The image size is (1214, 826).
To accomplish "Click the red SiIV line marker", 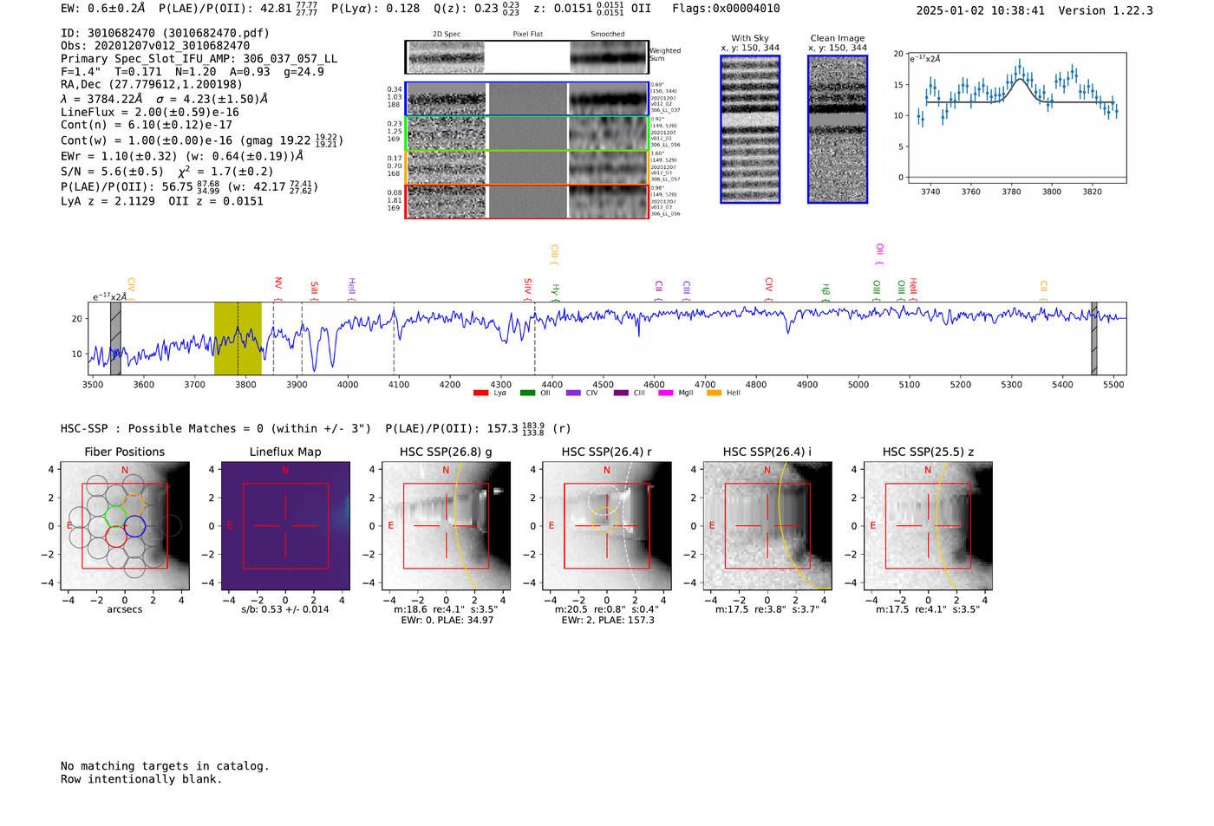I will pyautogui.click(x=527, y=289).
